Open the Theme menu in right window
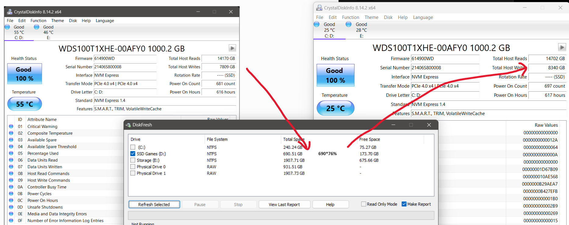This screenshot has height=225, width=569. [x=371, y=17]
